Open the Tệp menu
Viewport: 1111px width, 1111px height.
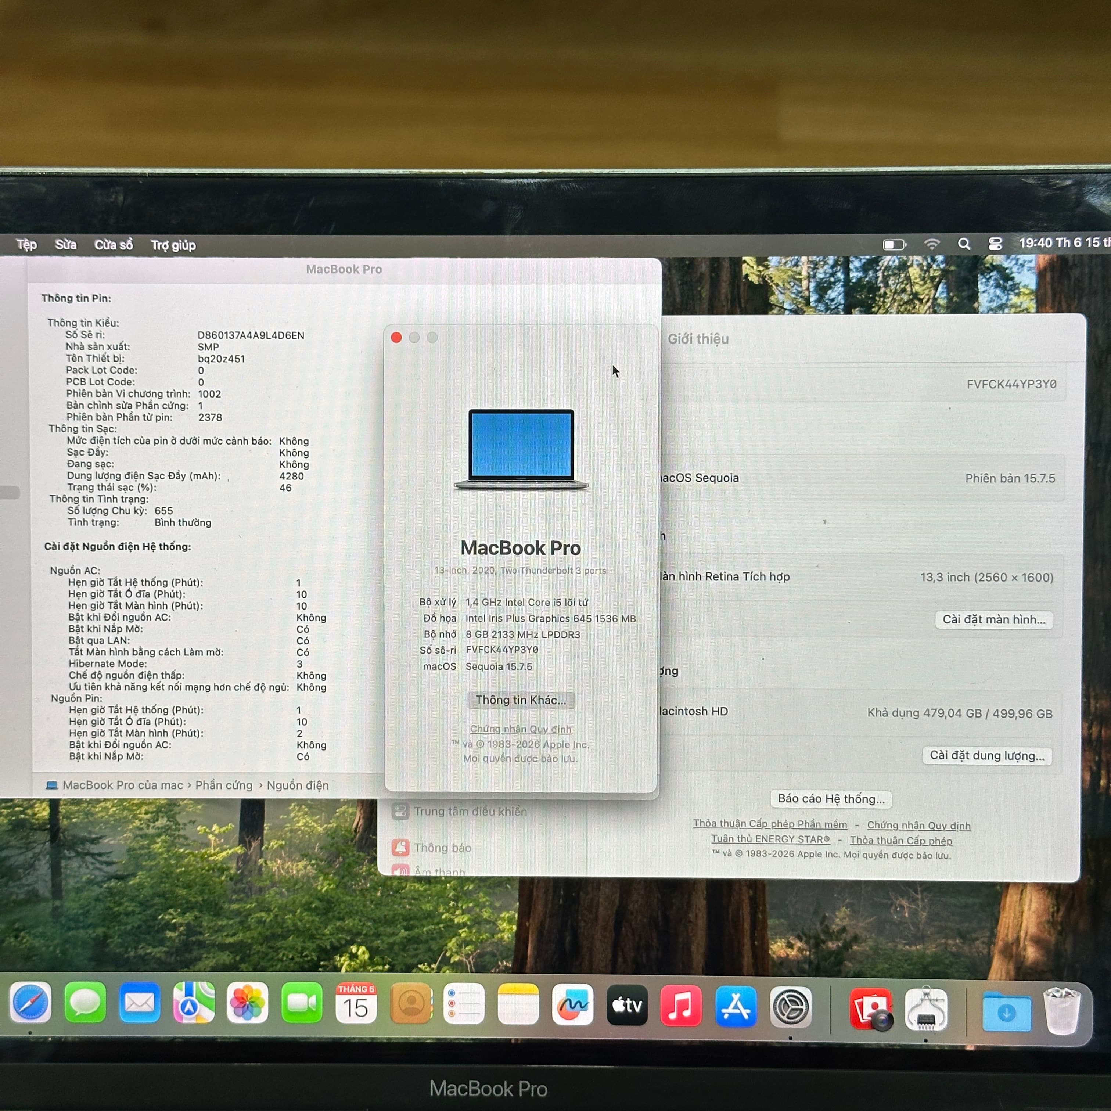pyautogui.click(x=26, y=244)
